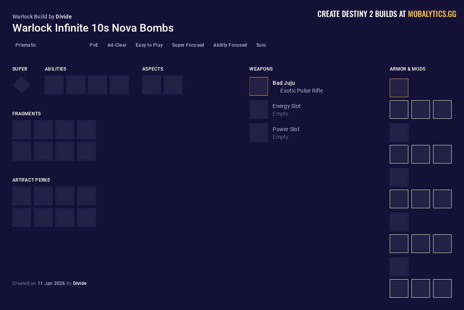Image resolution: width=464 pixels, height=310 pixels.
Task: Click the empty Power Slot weapon icon
Action: (x=259, y=133)
